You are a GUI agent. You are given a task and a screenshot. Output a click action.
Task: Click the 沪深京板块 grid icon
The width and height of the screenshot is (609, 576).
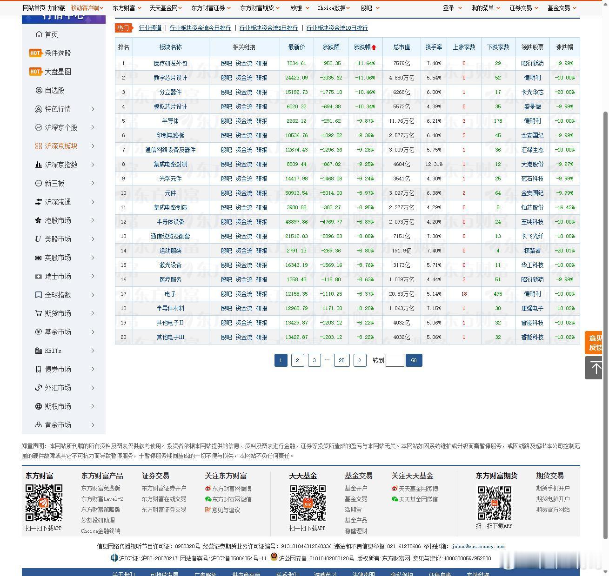pyautogui.click(x=39, y=146)
